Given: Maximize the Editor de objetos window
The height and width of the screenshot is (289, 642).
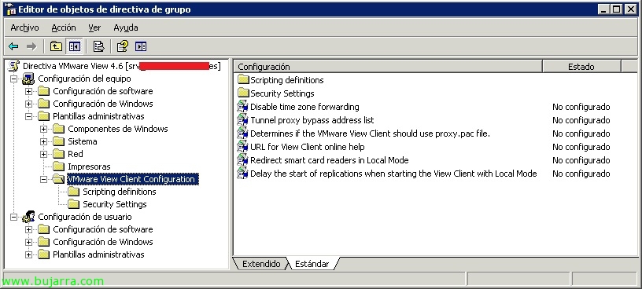Looking at the screenshot, I should (616, 9).
